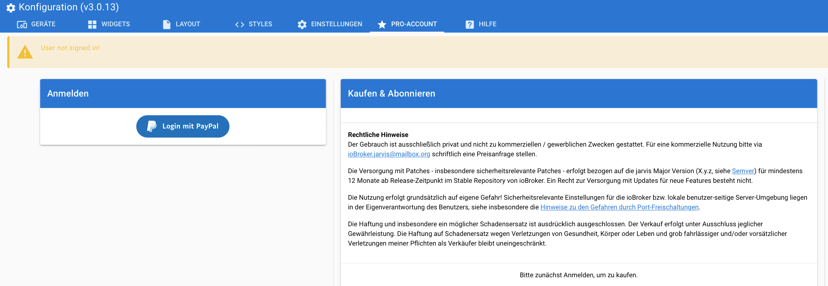The width and height of the screenshot is (828, 286).
Task: Open the Port-Freischaltungen Gefahren hint link
Action: (x=619, y=207)
